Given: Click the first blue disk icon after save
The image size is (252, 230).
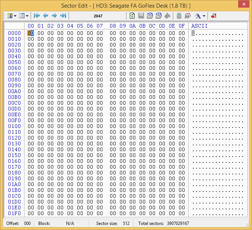Looking at the screenshot, I should (x=150, y=16).
